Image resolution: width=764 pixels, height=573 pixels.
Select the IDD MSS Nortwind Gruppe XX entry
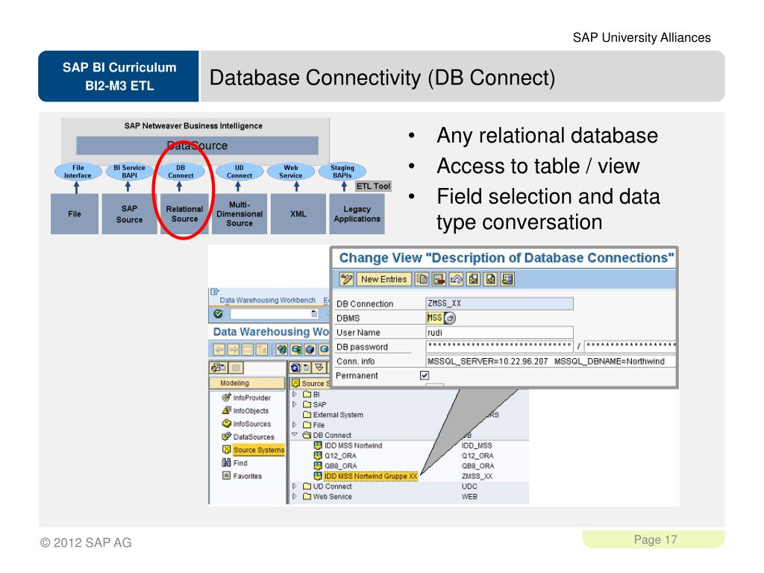[x=371, y=476]
